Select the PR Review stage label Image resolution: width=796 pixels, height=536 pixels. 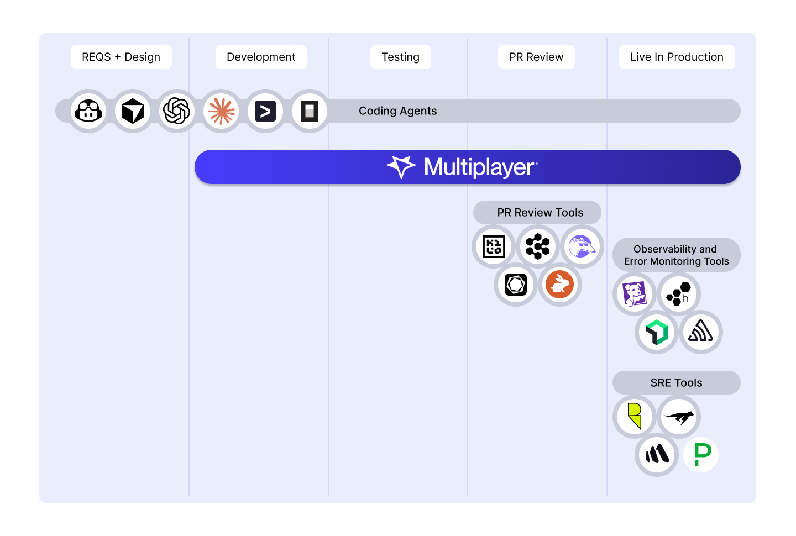click(x=536, y=57)
